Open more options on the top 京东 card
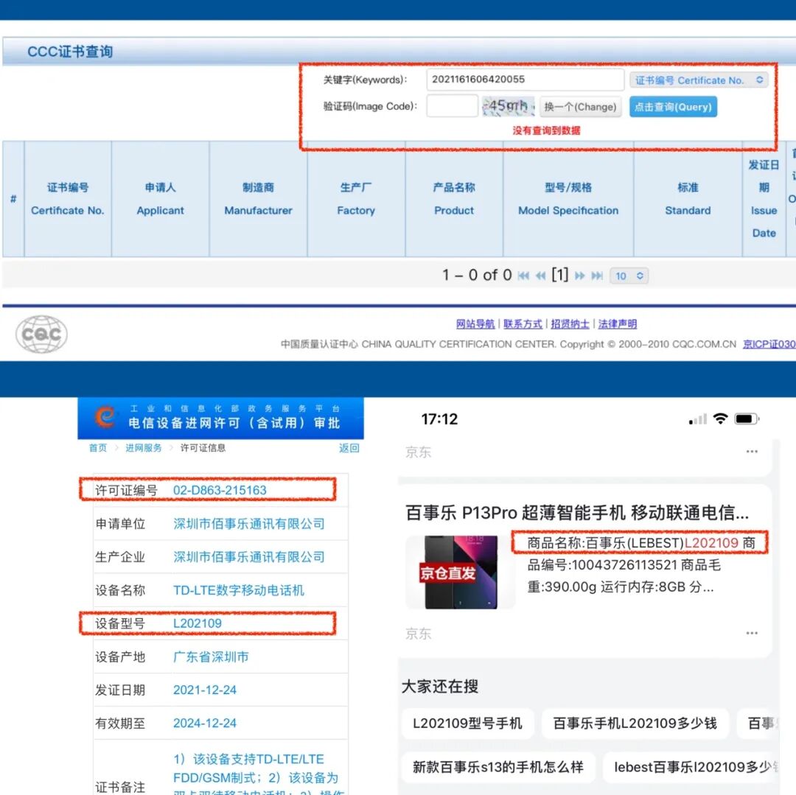Image resolution: width=796 pixels, height=795 pixels. pos(752,451)
